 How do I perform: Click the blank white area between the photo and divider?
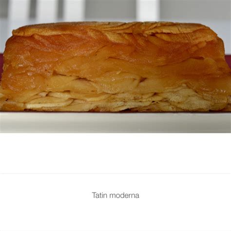pyautogui.click(x=115, y=153)
